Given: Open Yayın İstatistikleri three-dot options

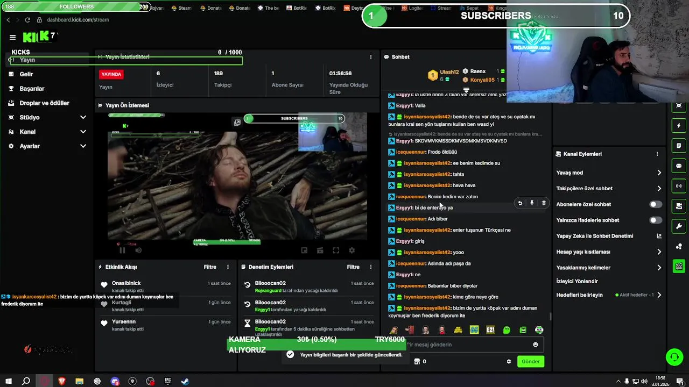Looking at the screenshot, I should click(x=370, y=57).
